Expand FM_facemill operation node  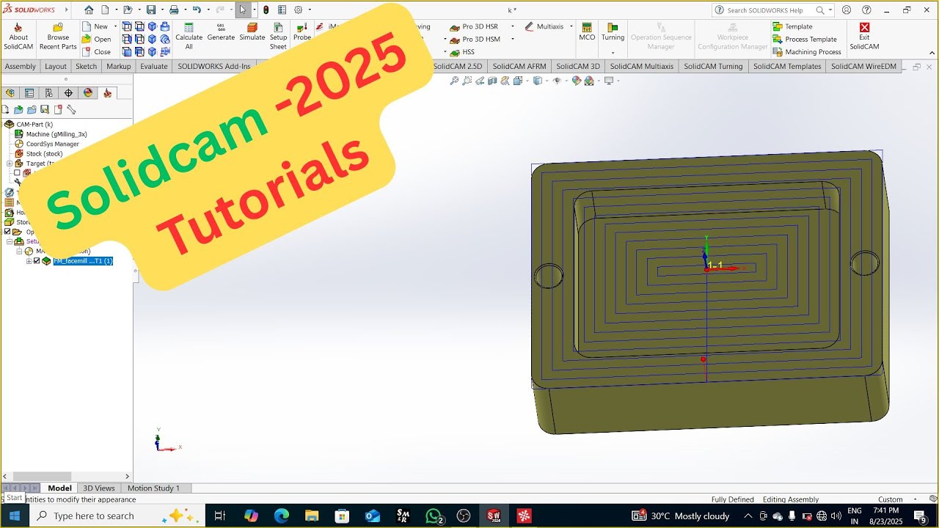tap(29, 261)
